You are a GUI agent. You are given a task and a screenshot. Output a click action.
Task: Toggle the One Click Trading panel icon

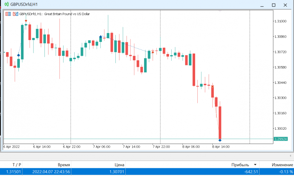[15, 14]
